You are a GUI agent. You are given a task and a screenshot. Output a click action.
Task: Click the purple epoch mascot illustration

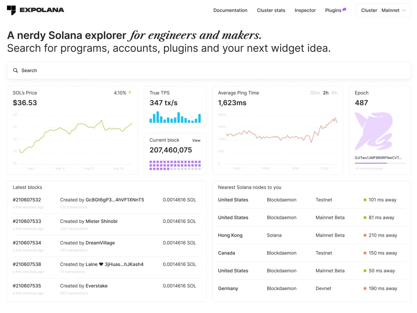[374, 131]
